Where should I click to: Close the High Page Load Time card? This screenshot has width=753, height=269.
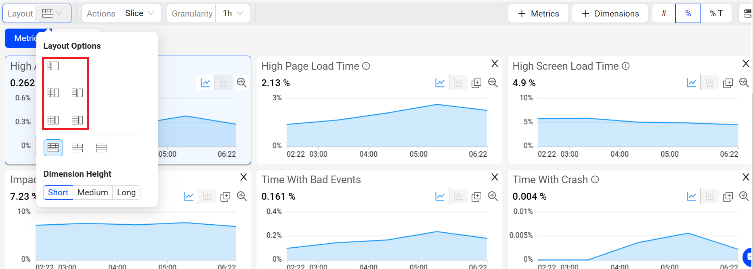(x=495, y=64)
